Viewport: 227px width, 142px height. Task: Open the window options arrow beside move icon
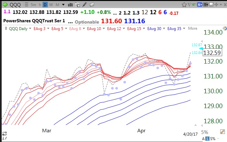221,5
